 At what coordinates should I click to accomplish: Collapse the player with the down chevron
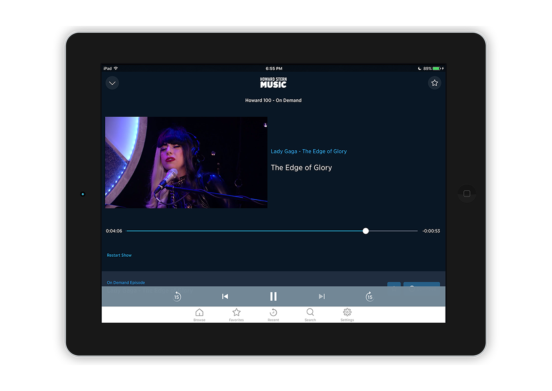[112, 83]
